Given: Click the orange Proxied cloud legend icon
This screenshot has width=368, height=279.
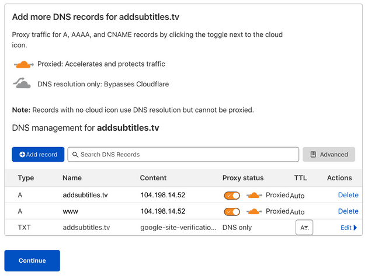Looking at the screenshot, I should click(x=23, y=64).
